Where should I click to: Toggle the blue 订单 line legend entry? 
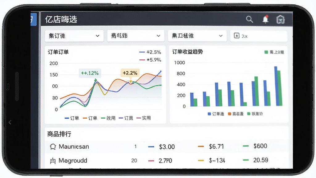[x=72, y=118]
